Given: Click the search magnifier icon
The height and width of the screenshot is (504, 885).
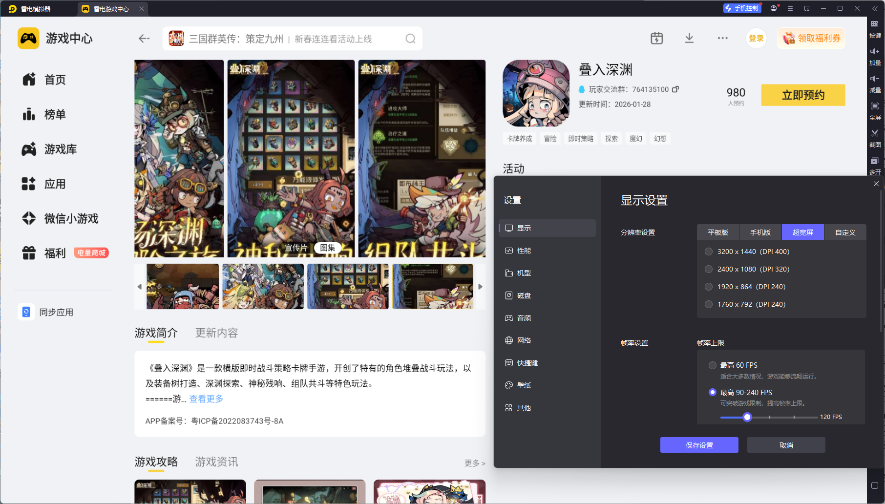Looking at the screenshot, I should (411, 39).
